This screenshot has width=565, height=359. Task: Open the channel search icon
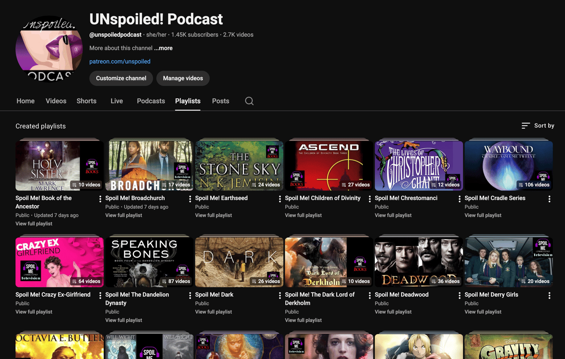pyautogui.click(x=249, y=101)
